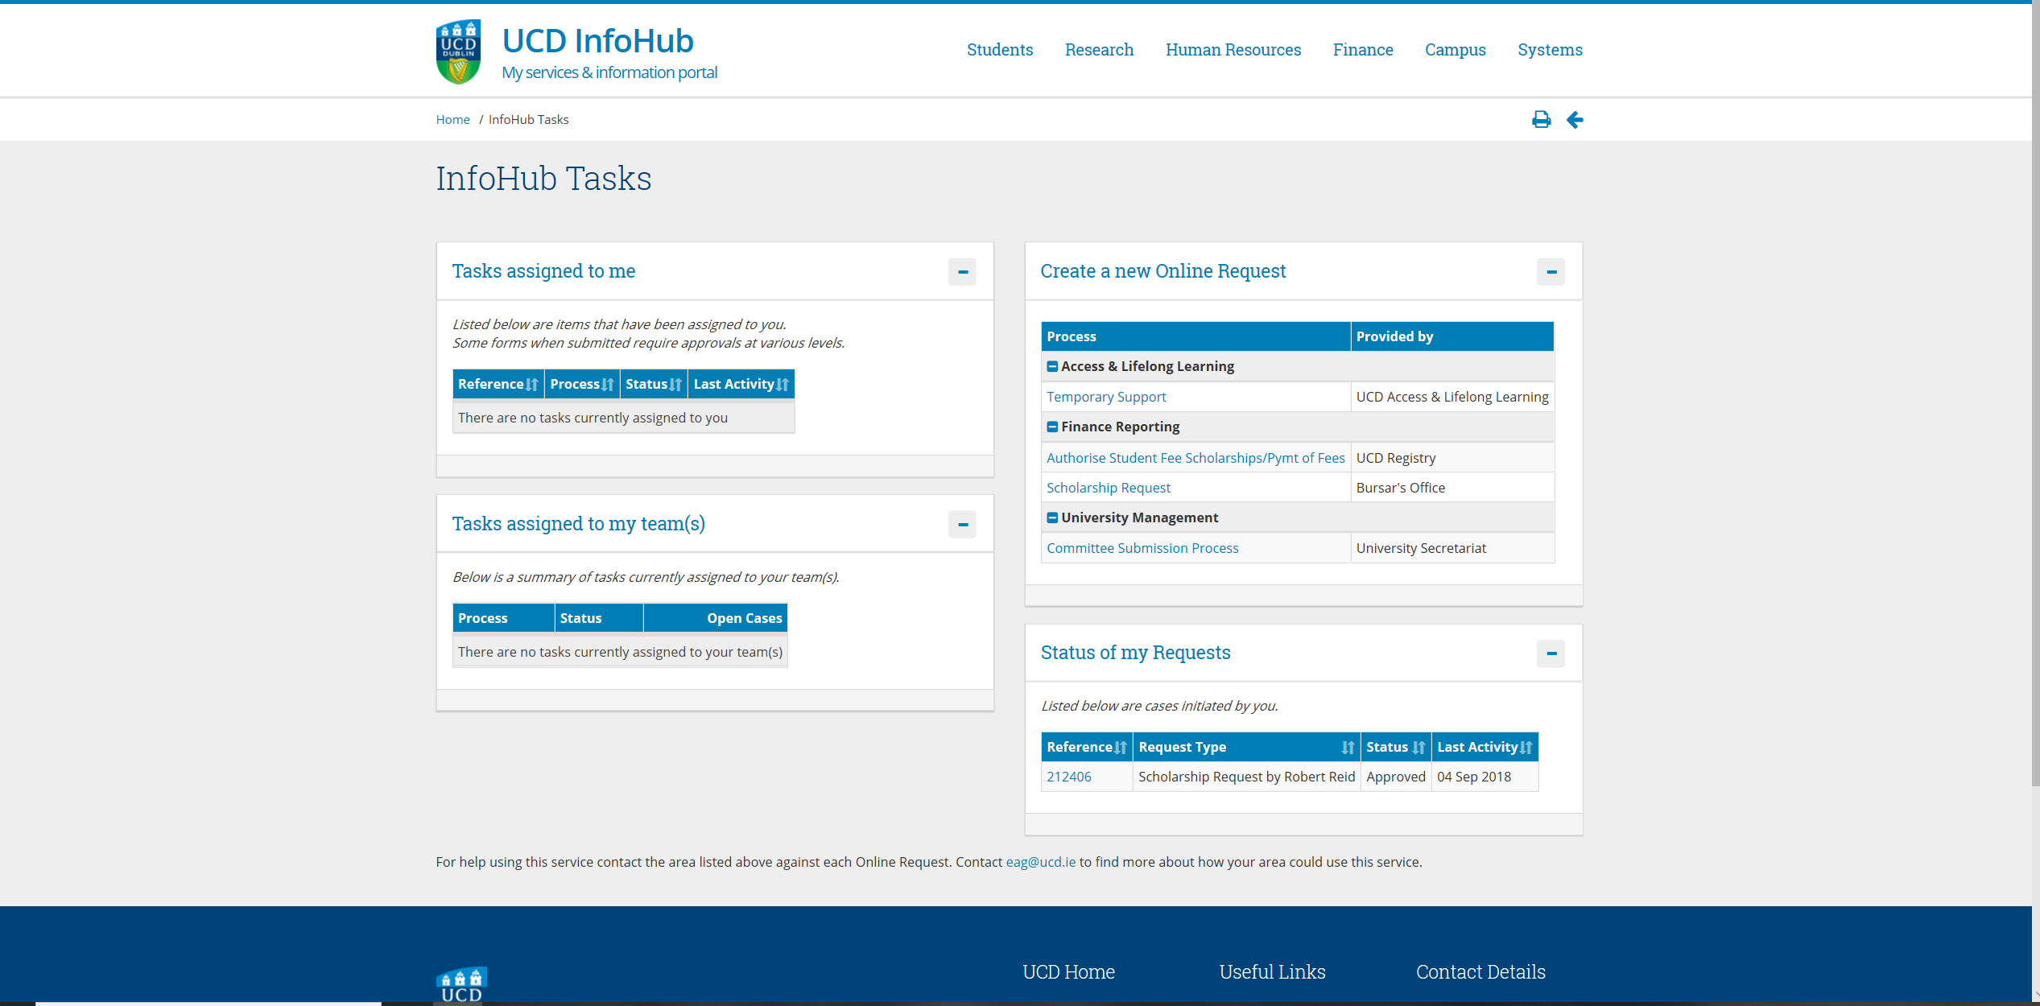Open the Research menu

coord(1099,50)
